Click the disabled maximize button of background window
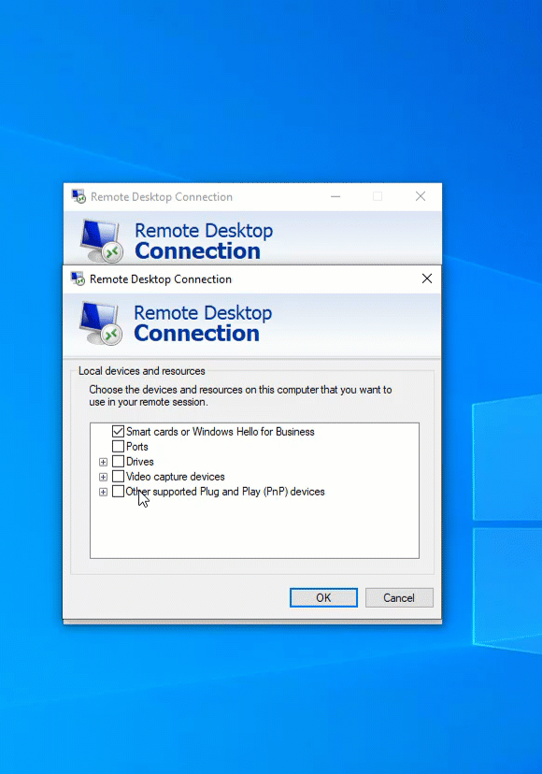 [x=378, y=196]
